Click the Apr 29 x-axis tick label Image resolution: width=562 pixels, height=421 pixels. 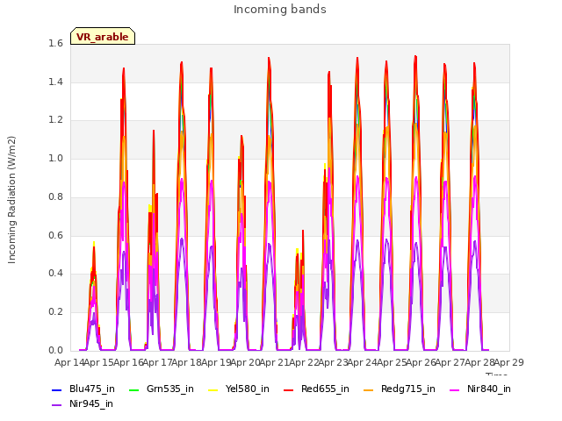pyautogui.click(x=509, y=362)
